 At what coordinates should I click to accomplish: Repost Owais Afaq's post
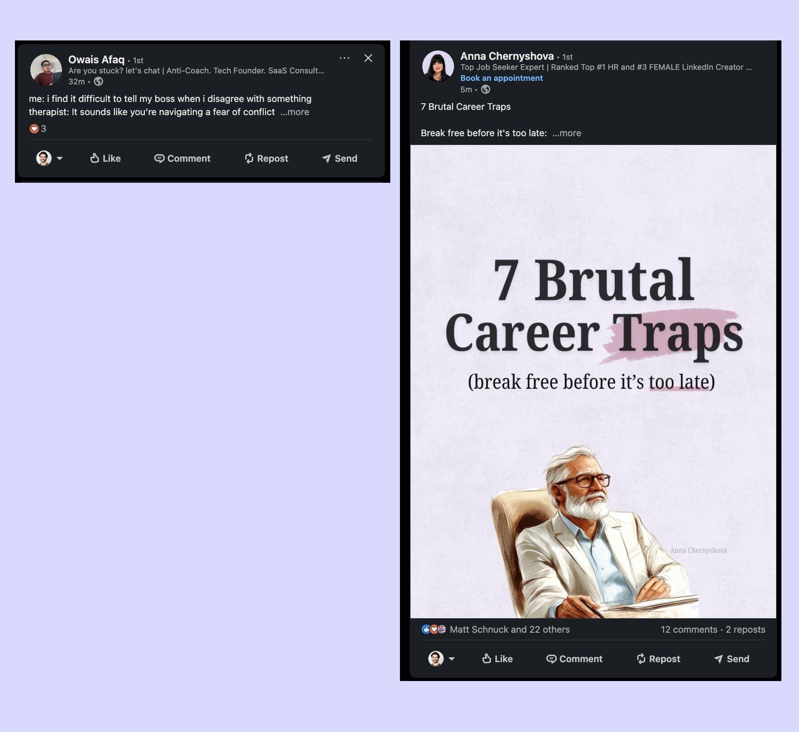[265, 158]
